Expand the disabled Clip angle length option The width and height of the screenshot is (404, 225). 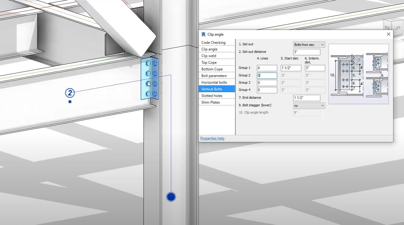(307, 112)
